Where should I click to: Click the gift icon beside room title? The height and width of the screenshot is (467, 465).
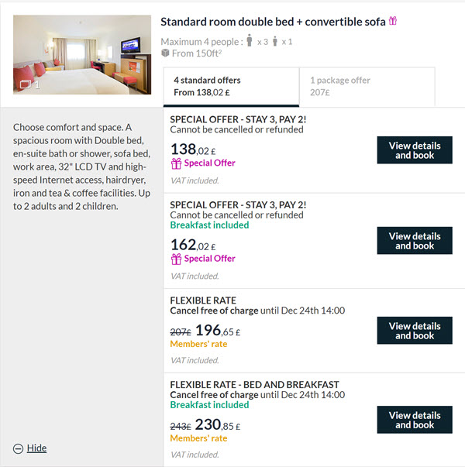click(393, 21)
